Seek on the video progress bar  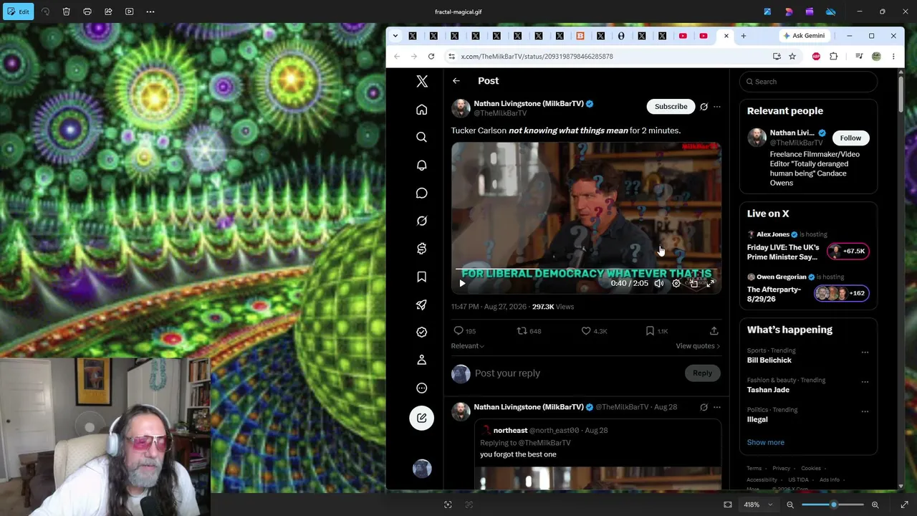click(586, 270)
